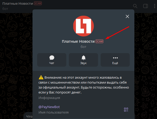Show the QR code for the username
157x119 pixels.
point(126,110)
